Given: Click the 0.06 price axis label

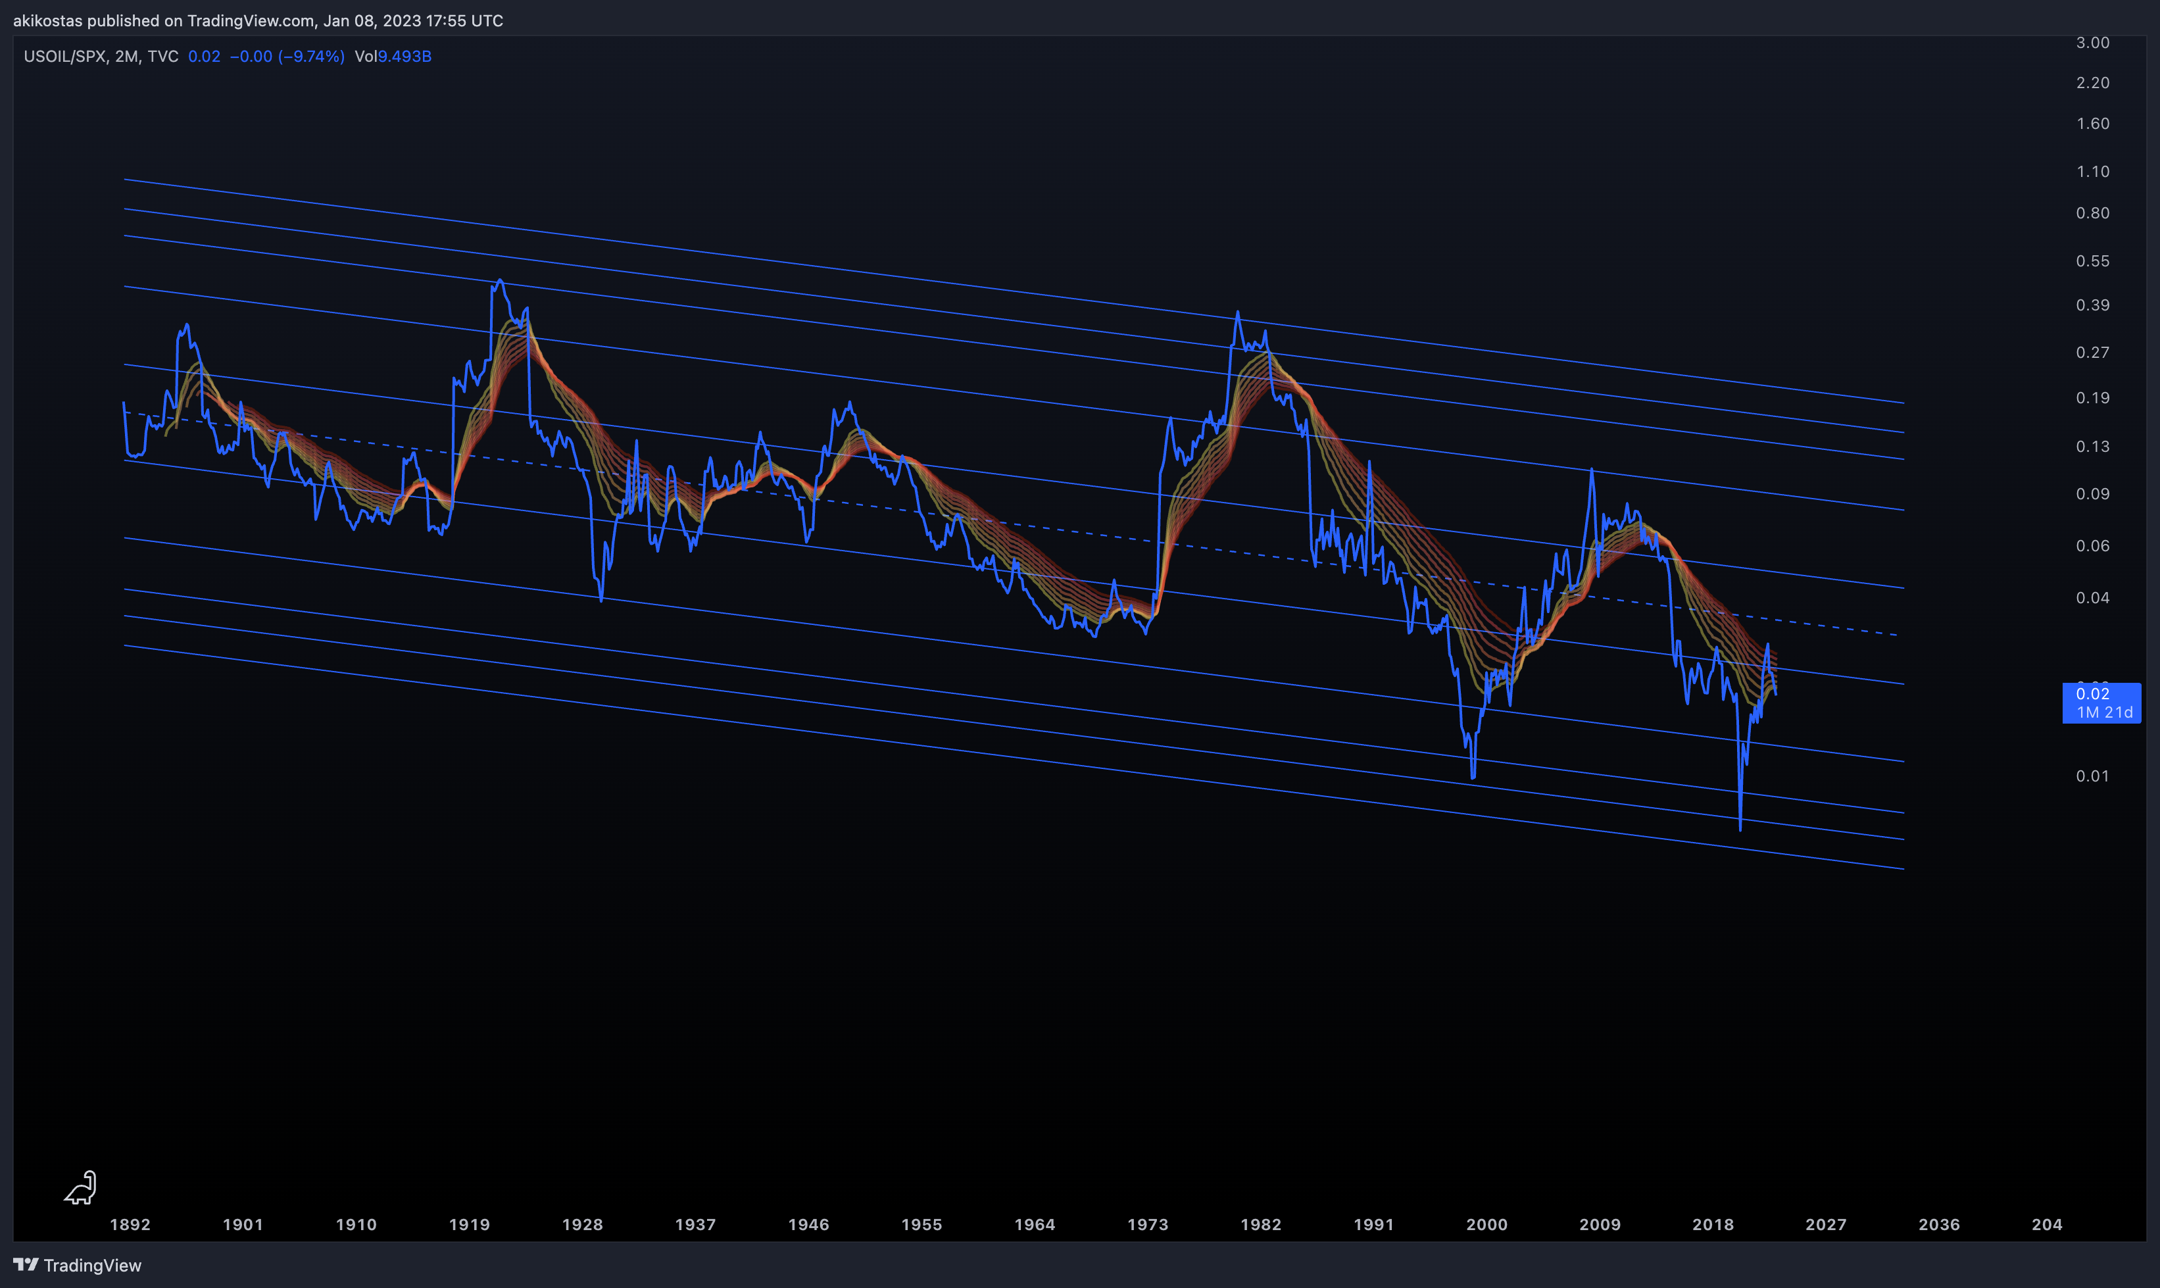Looking at the screenshot, I should [2092, 545].
